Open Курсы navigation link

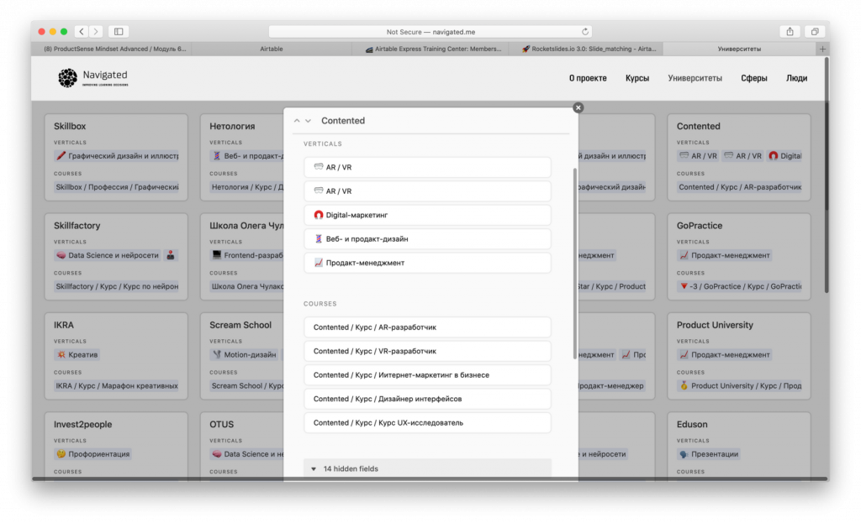(637, 78)
